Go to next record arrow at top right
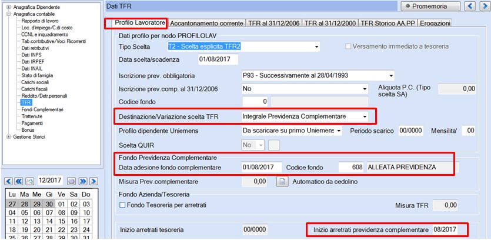 click(x=485, y=6)
